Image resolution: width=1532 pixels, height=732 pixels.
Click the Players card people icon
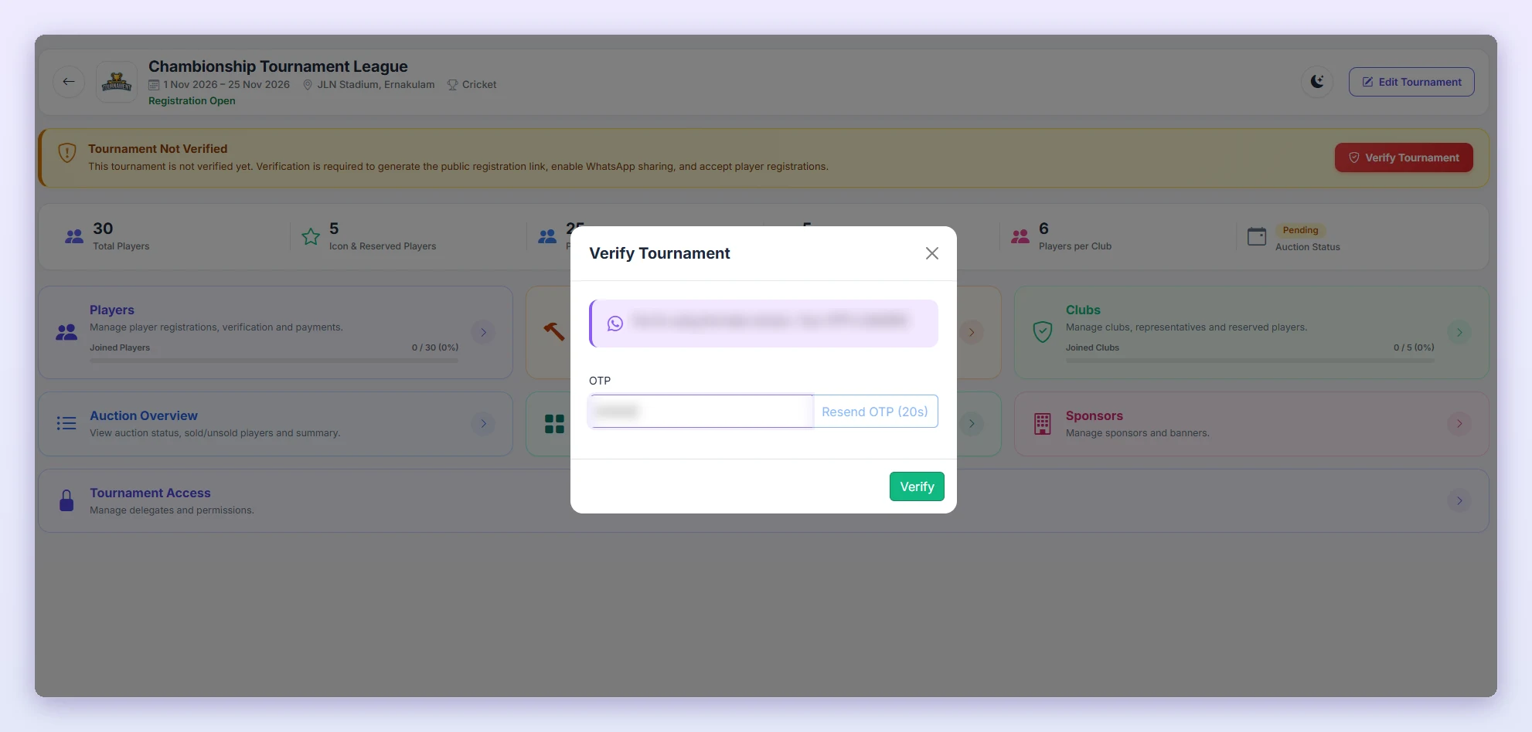click(x=66, y=332)
